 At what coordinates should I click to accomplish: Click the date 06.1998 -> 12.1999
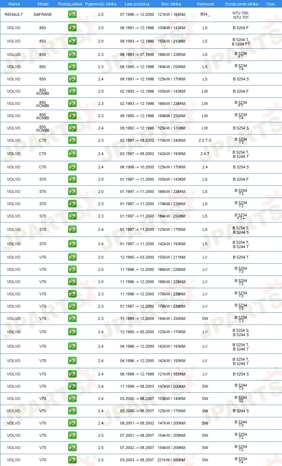coord(137,374)
